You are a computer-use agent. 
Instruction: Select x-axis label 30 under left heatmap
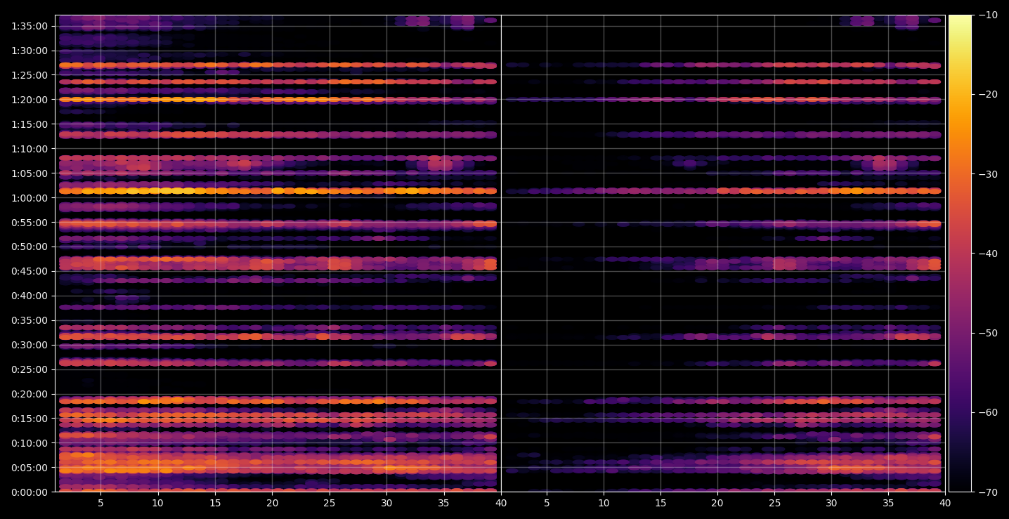tap(386, 504)
